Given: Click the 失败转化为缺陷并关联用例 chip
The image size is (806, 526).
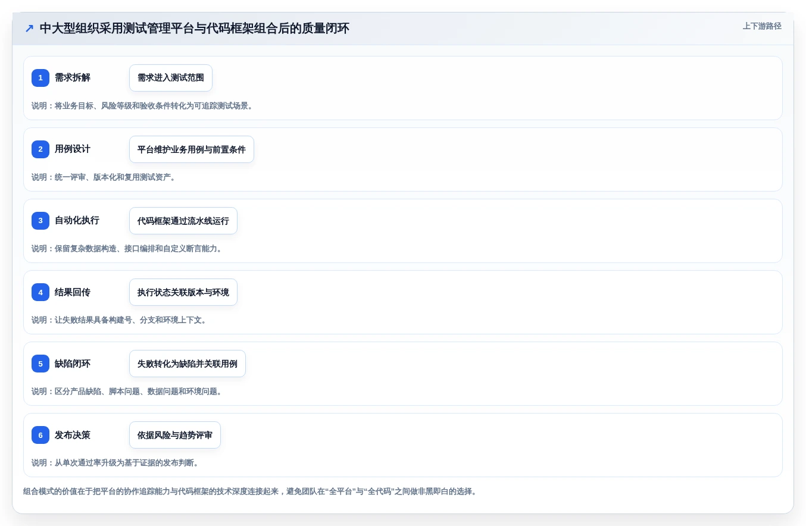Looking at the screenshot, I should (x=188, y=364).
